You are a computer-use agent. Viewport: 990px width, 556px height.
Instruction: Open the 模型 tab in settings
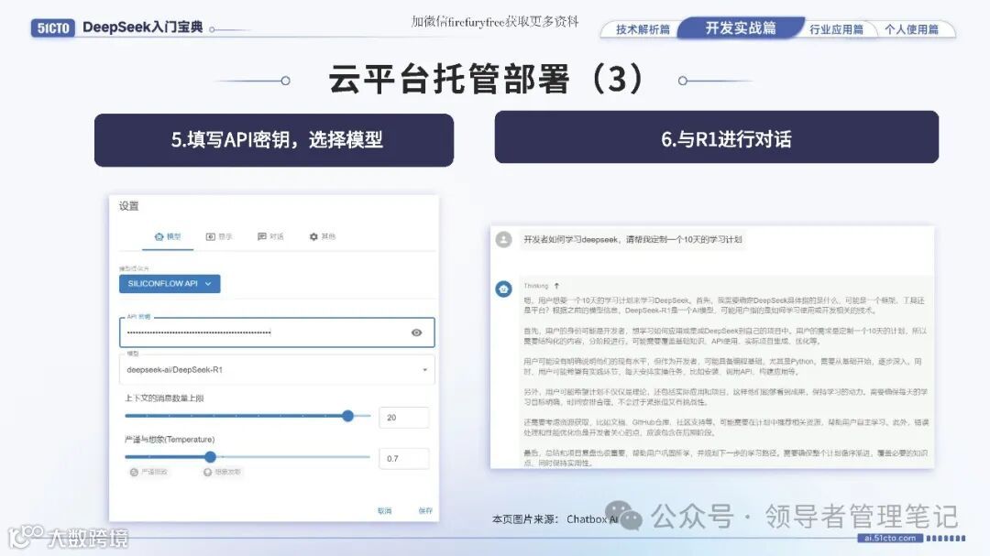click(x=168, y=236)
